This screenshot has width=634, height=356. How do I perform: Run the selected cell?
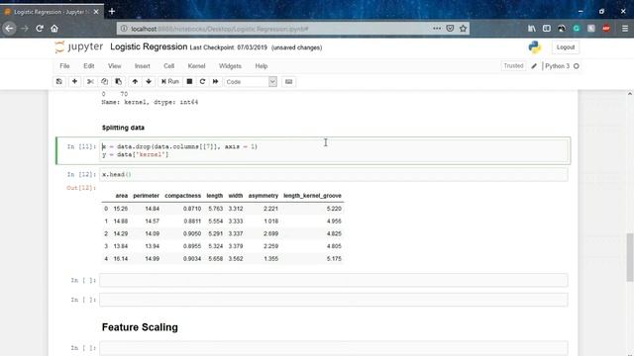(x=170, y=81)
